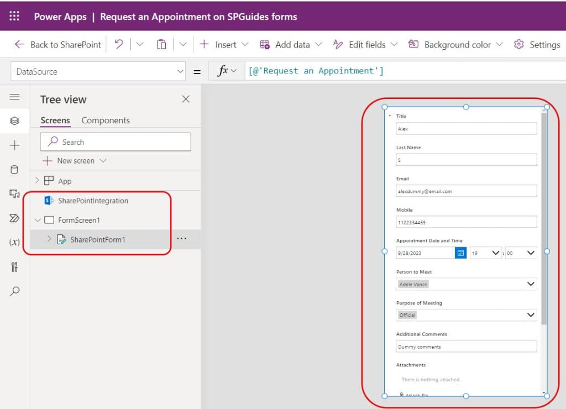Click the tree view Search box
Viewport: 566px width, 409px height.
pos(116,142)
